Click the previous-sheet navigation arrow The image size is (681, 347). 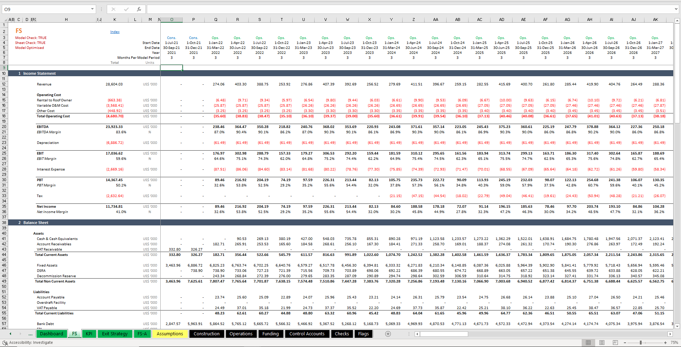tap(10, 334)
